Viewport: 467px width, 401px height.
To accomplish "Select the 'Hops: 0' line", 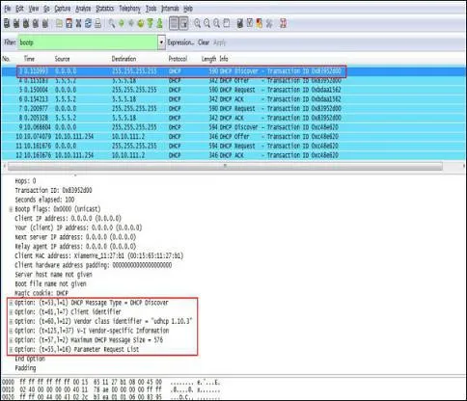I will [25, 181].
